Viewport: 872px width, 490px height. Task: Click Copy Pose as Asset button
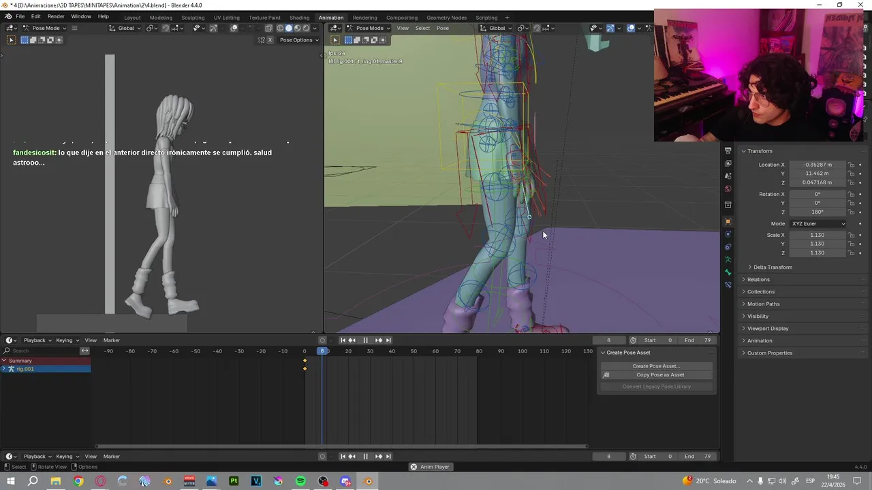click(659, 375)
